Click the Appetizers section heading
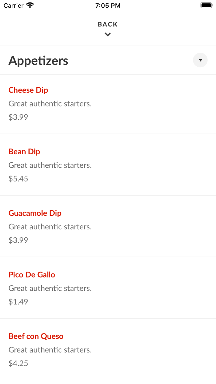This screenshot has height=384, width=216. [x=38, y=61]
